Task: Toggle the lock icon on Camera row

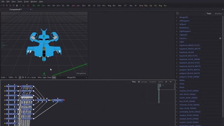Action: point(220,38)
